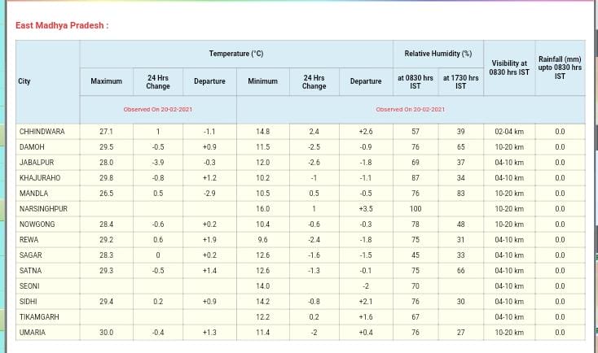
Task: Click the CHHINDWARA city name
Action: pos(42,131)
